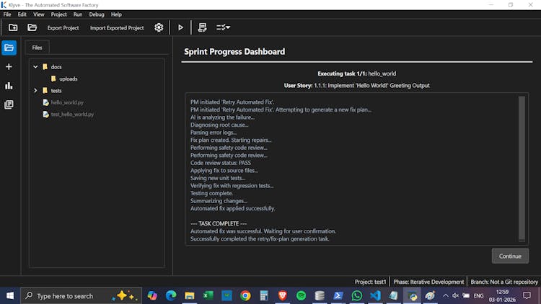Open the Project menu
This screenshot has height=304, width=541.
click(59, 14)
